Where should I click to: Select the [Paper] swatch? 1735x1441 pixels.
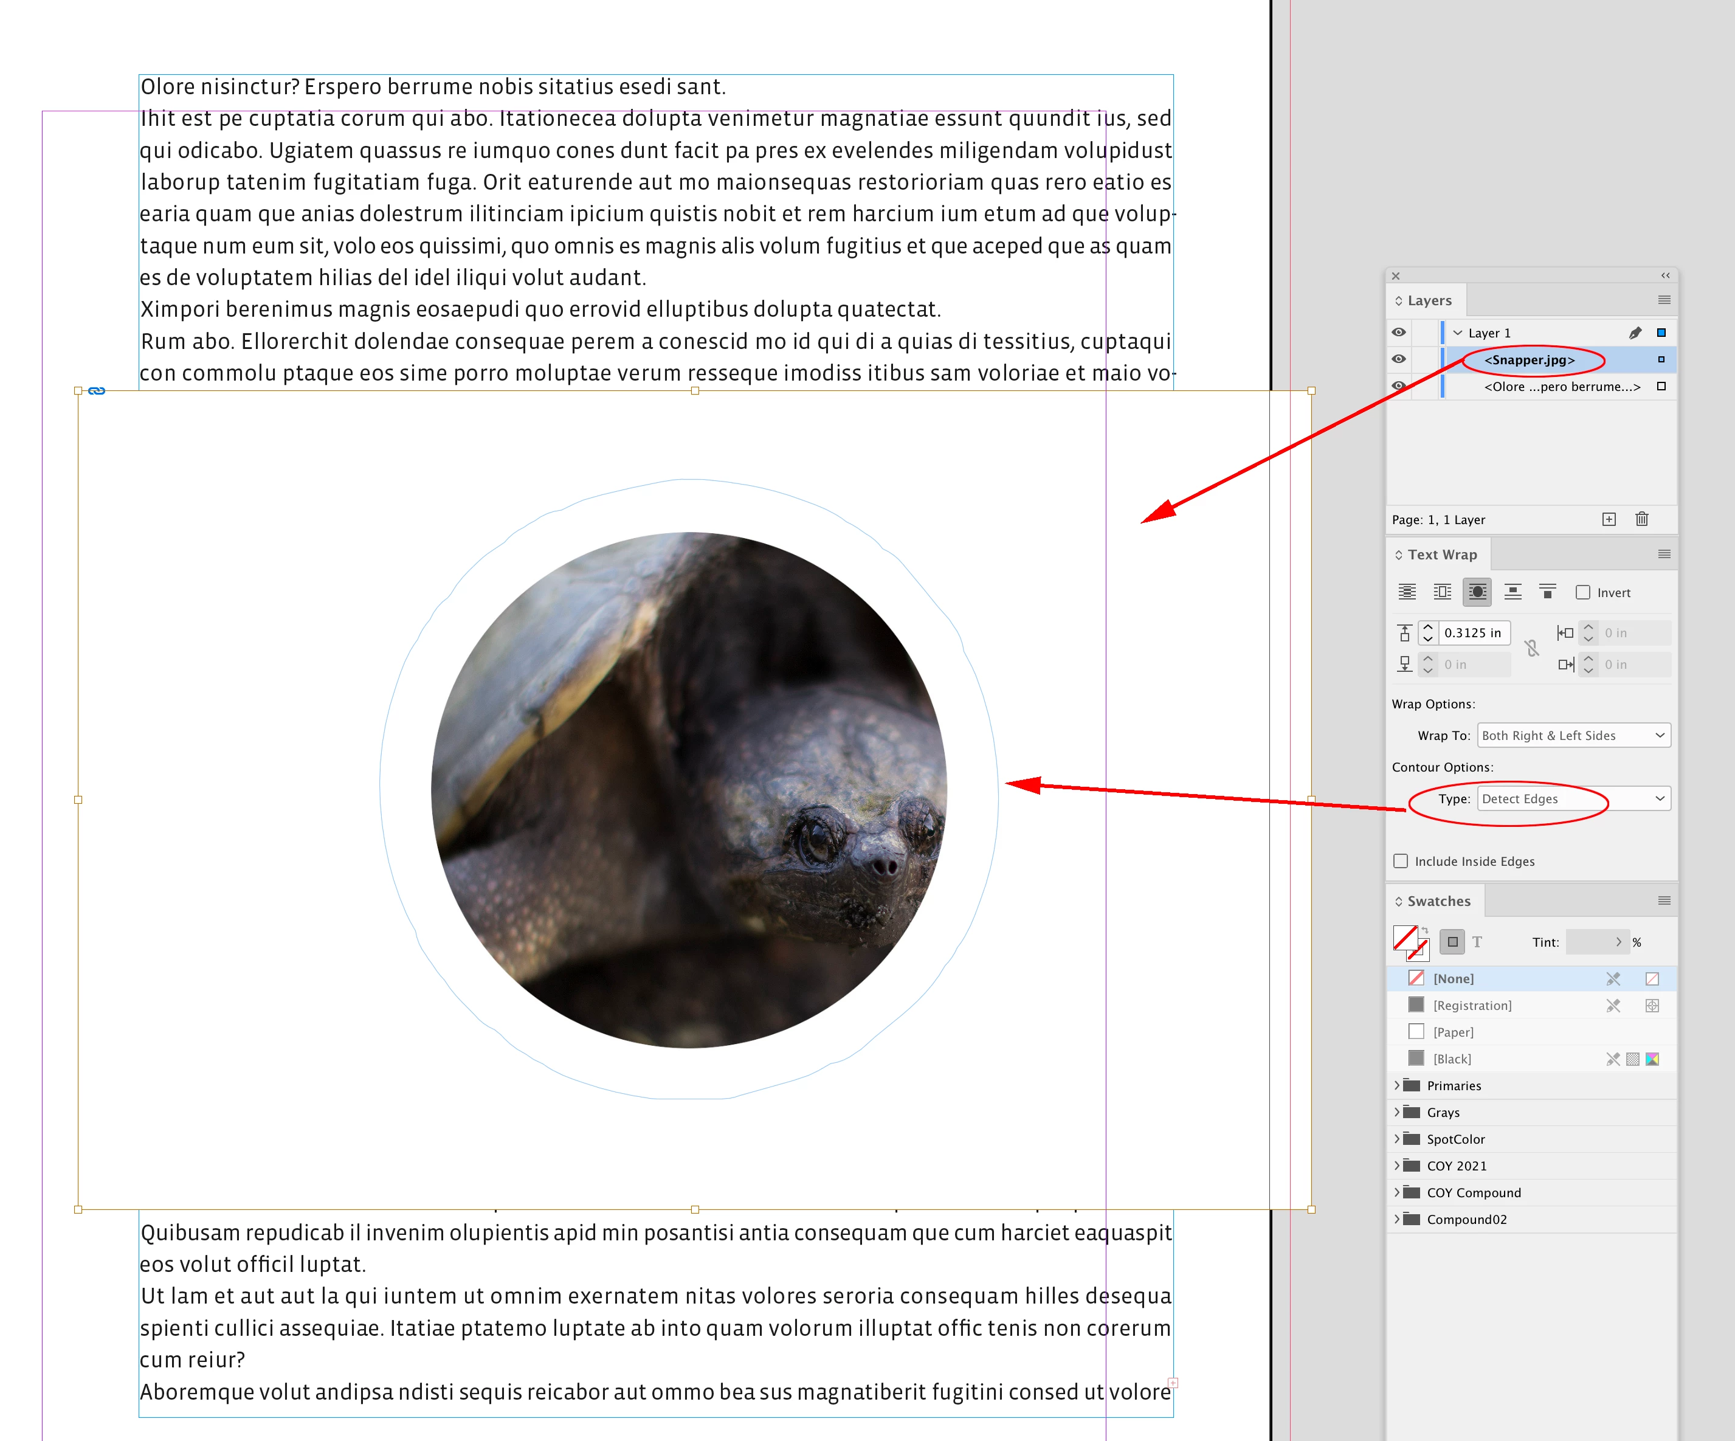click(x=1454, y=1032)
